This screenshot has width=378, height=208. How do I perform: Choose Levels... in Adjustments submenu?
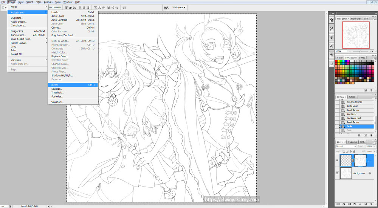point(73,12)
